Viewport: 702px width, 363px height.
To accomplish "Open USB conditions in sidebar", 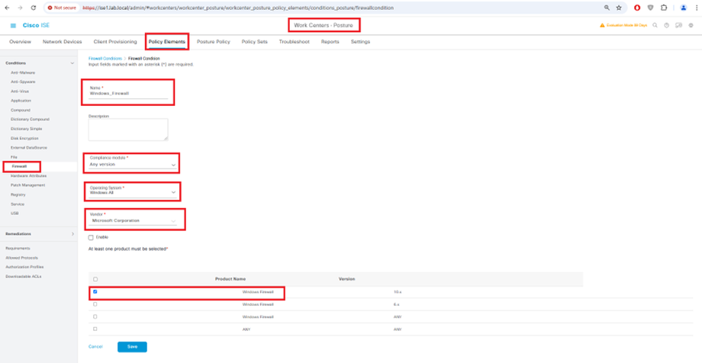I will [x=14, y=214].
